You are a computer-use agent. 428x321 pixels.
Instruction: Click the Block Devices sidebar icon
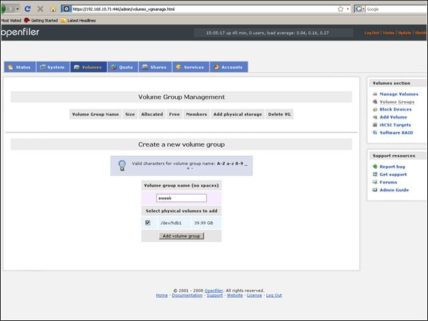point(375,110)
